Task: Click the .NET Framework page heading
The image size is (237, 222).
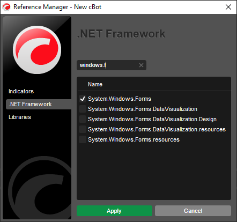Action: point(121,34)
